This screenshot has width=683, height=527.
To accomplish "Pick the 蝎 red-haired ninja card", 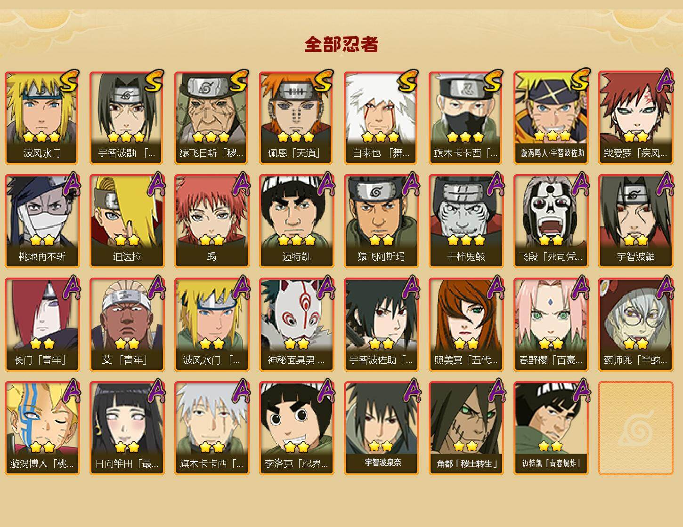I will [x=211, y=221].
